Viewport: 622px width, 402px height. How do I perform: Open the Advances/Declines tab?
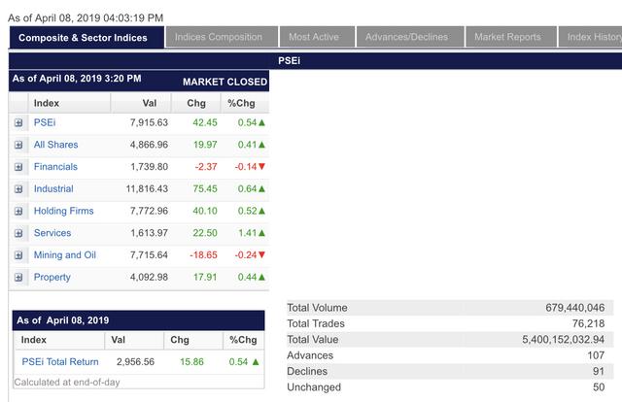coord(410,37)
